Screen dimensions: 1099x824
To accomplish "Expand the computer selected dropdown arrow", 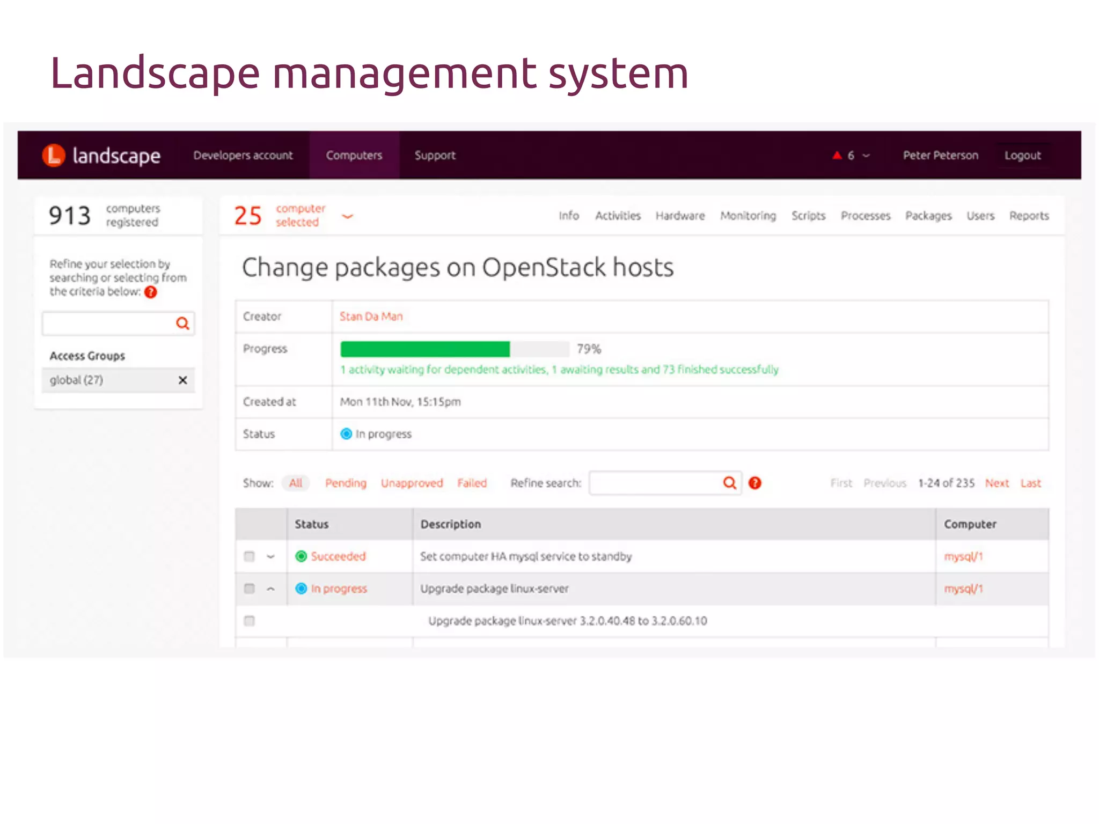I will [x=348, y=216].
